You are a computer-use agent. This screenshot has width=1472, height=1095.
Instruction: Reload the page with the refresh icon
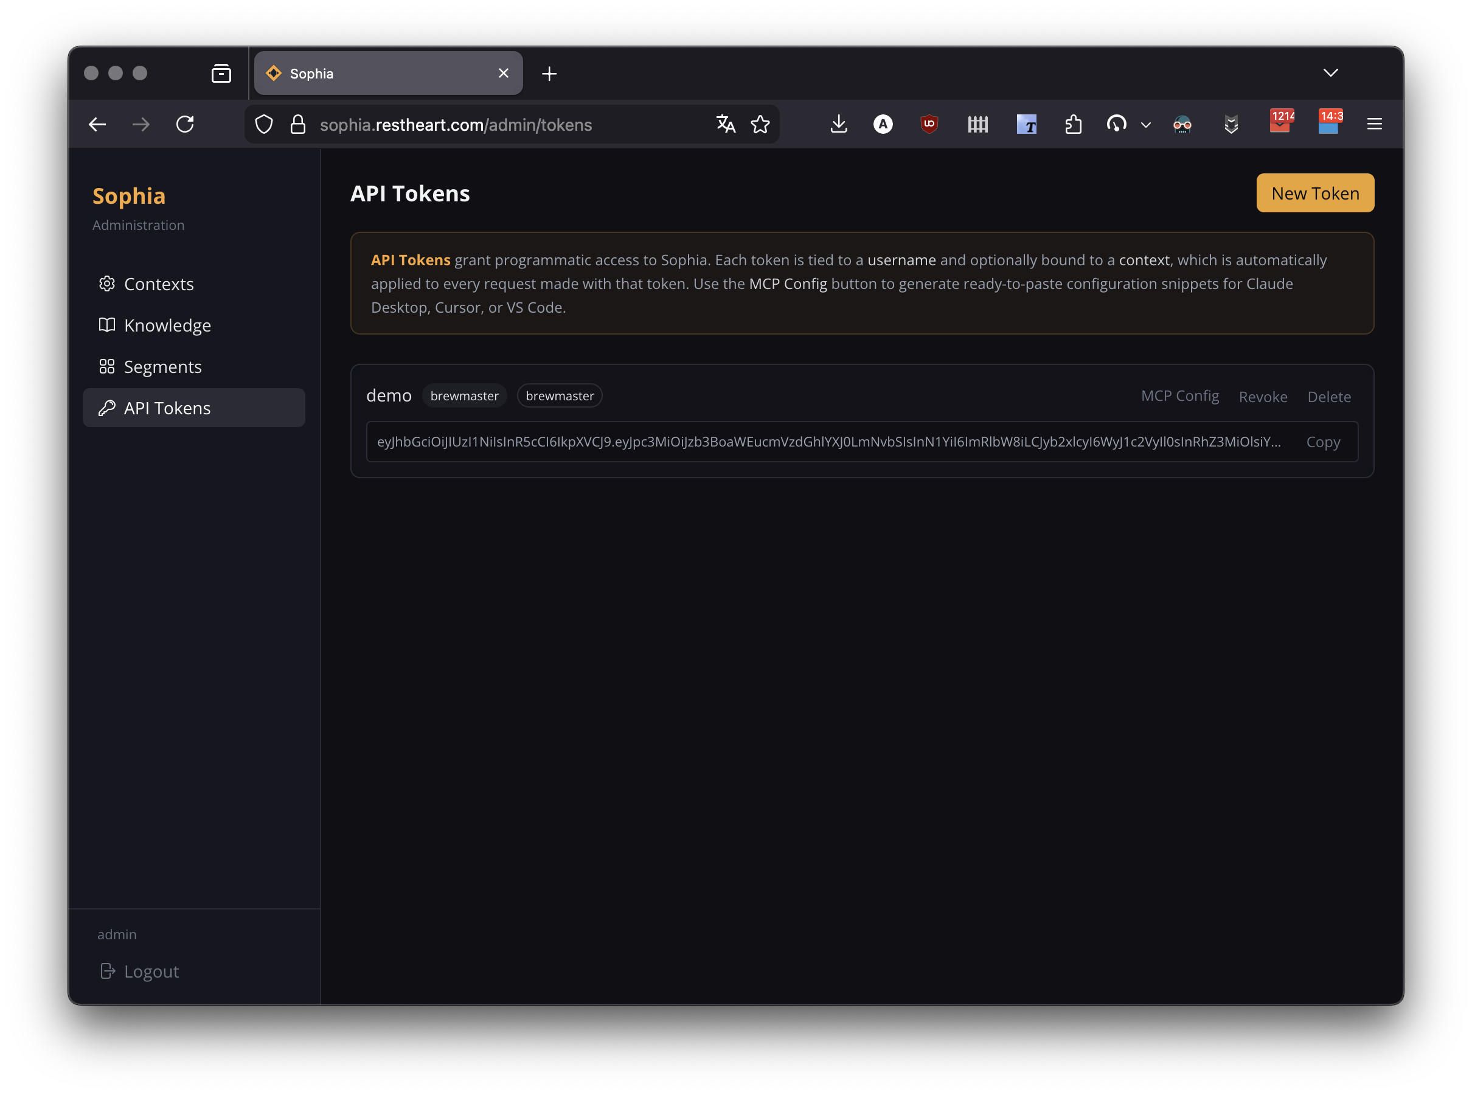185,124
